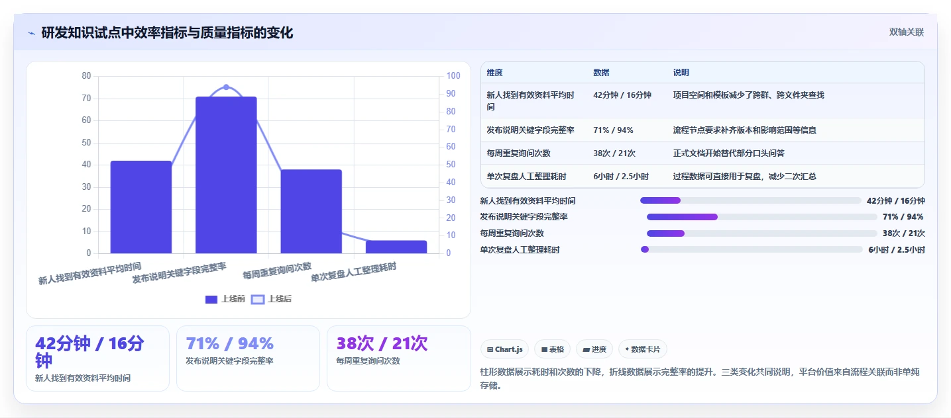This screenshot has height=418, width=951.
Task: Click the 数据 column header
Action: pos(601,73)
